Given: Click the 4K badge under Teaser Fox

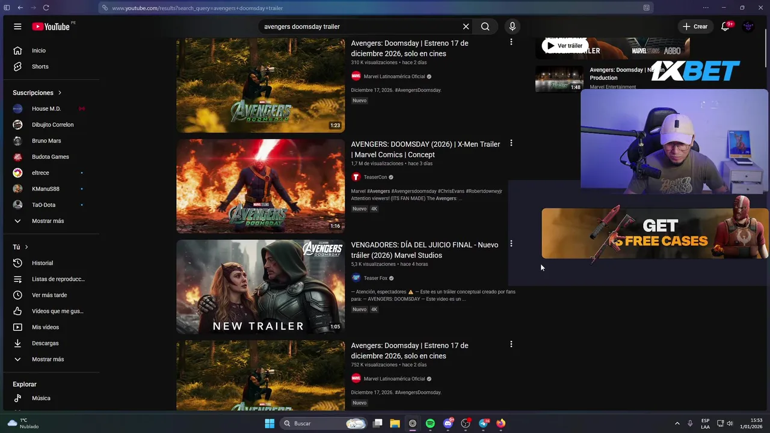Looking at the screenshot, I should (374, 310).
